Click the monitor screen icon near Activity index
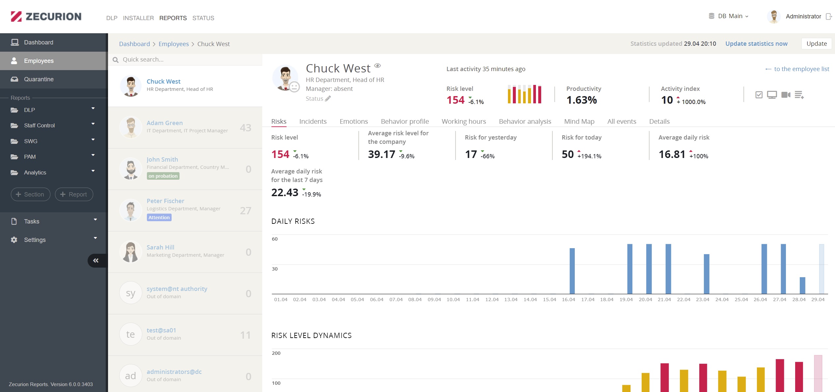The image size is (835, 392). coord(772,95)
